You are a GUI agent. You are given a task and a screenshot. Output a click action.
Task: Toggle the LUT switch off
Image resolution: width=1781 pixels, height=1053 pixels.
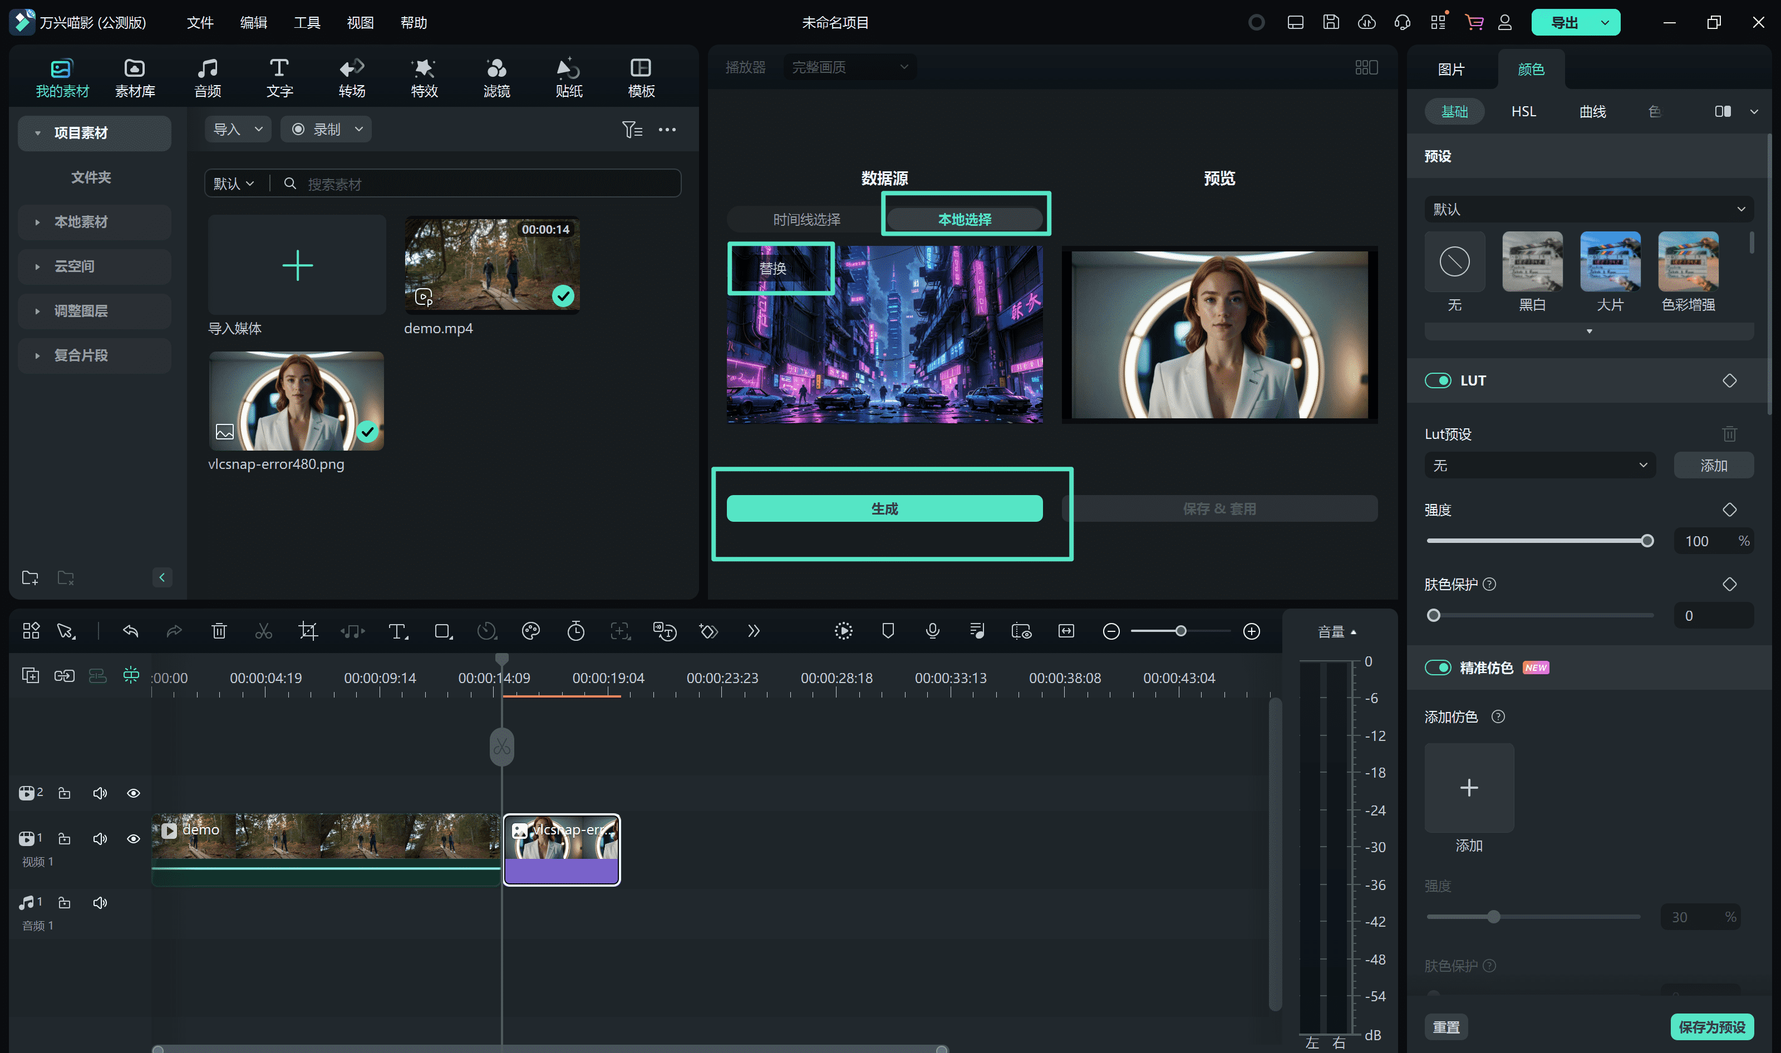click(x=1438, y=380)
